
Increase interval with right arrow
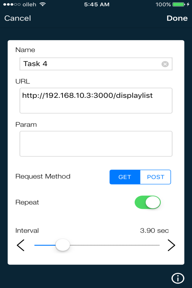(171, 245)
